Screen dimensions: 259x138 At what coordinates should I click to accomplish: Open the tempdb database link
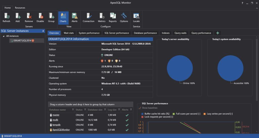(x=56, y=125)
